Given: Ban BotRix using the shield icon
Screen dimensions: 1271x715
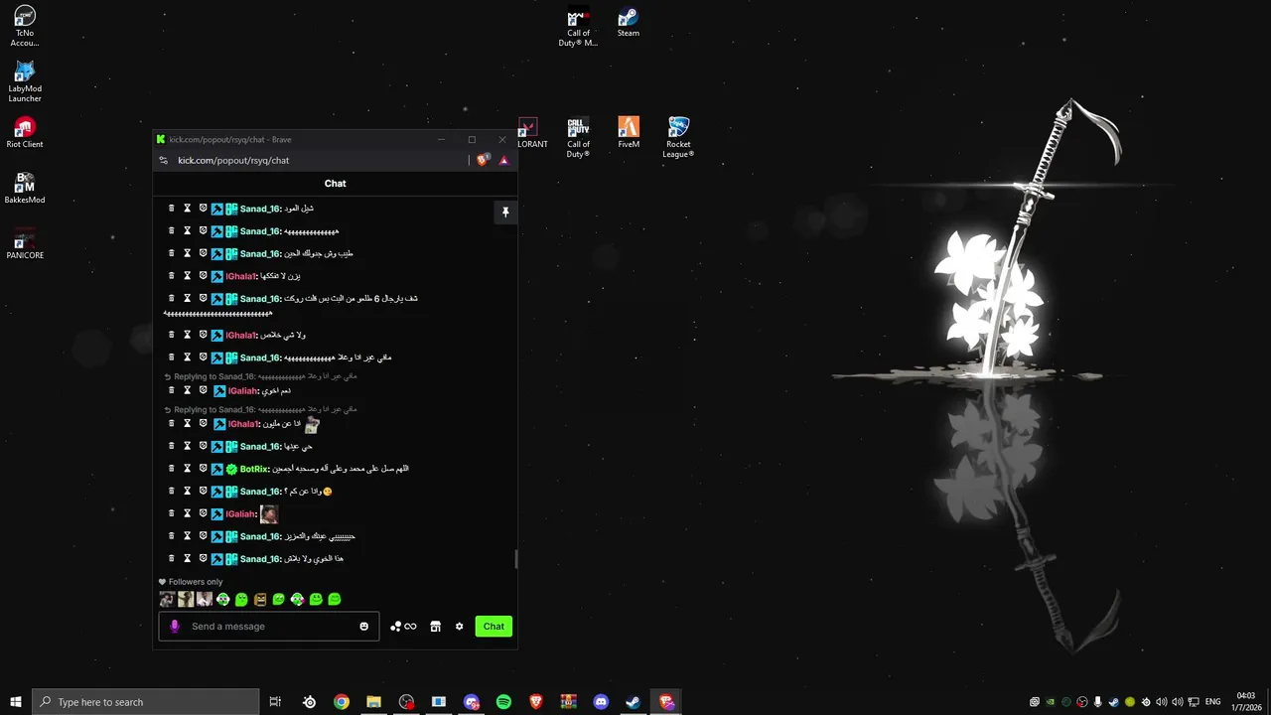Looking at the screenshot, I should click(x=203, y=469).
